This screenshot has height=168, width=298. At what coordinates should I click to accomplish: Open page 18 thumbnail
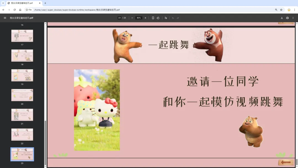[22, 56]
